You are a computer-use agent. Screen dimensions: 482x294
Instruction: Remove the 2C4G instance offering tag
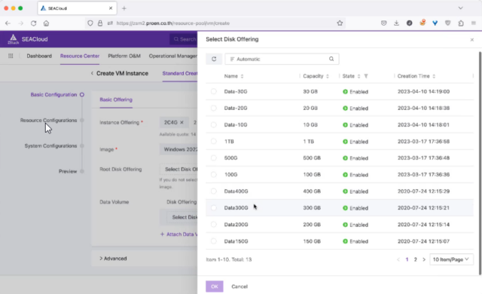coord(182,122)
